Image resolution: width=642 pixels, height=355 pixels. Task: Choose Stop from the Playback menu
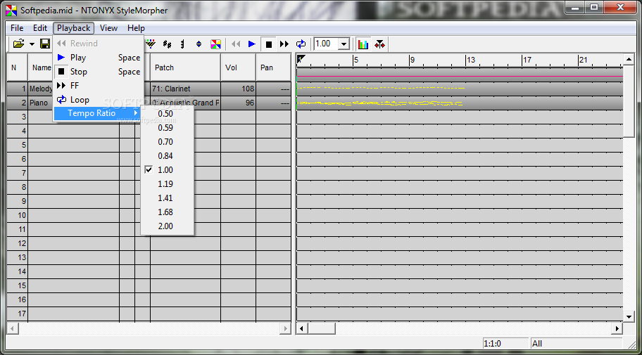99,72
